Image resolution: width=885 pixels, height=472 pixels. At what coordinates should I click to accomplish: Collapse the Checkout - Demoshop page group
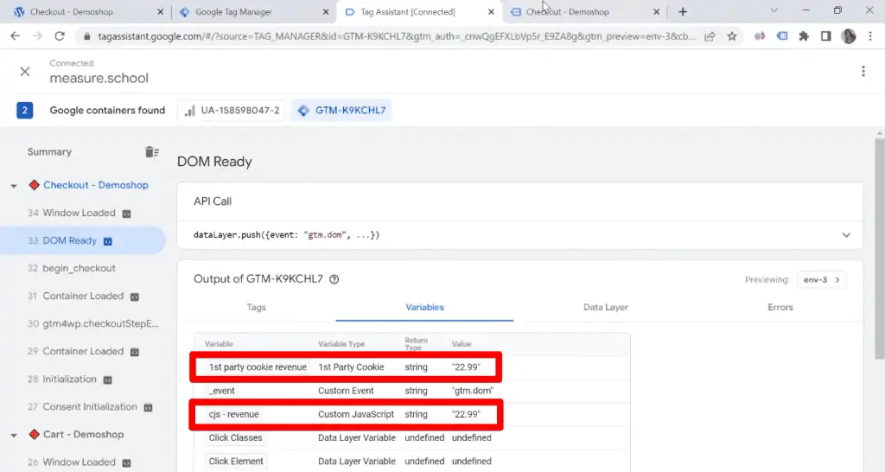tap(14, 186)
